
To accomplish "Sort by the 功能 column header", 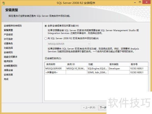I will (98, 64).
